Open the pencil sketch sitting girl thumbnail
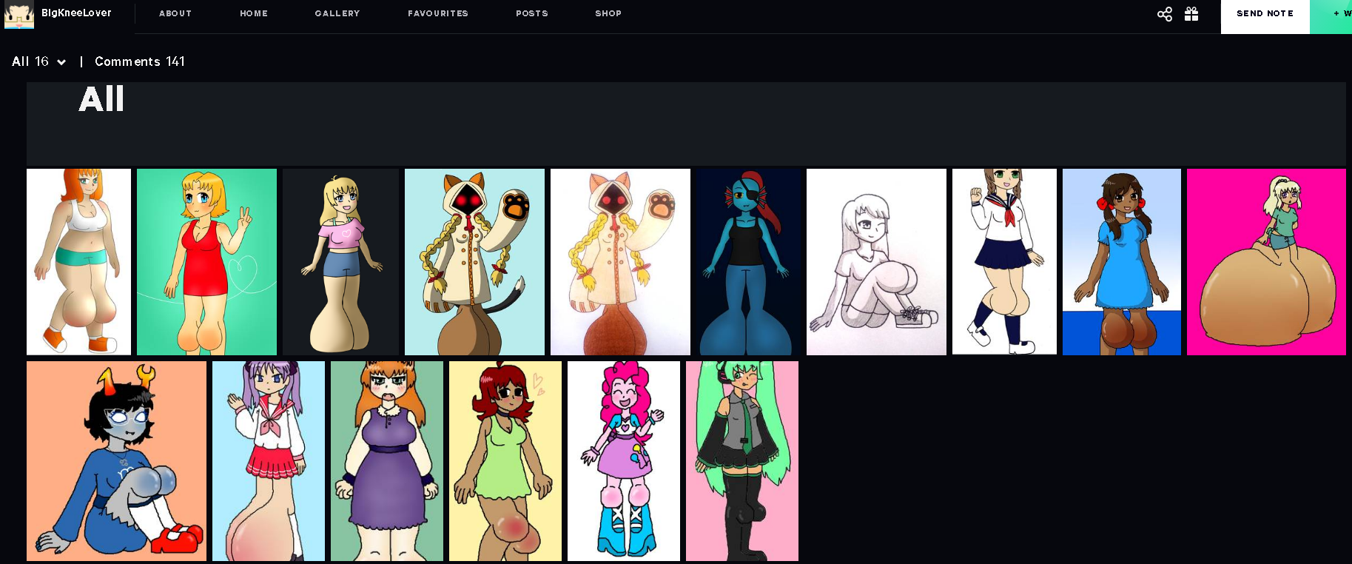Screen dimensions: 1352x564 pyautogui.click(x=876, y=262)
